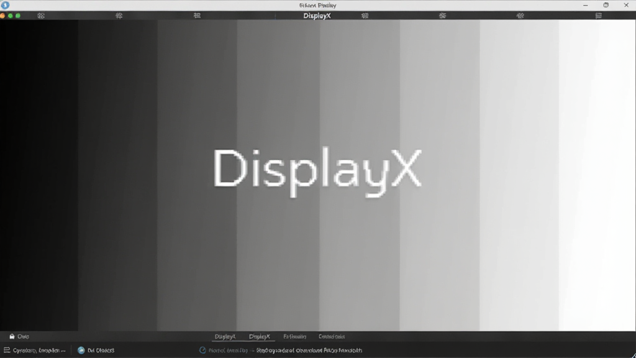Click the padlock icon in the bottom bar
636x358 pixels.
pos(12,336)
